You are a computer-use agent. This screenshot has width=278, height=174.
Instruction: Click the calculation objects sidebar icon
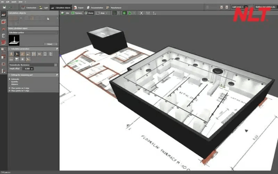tap(3, 14)
